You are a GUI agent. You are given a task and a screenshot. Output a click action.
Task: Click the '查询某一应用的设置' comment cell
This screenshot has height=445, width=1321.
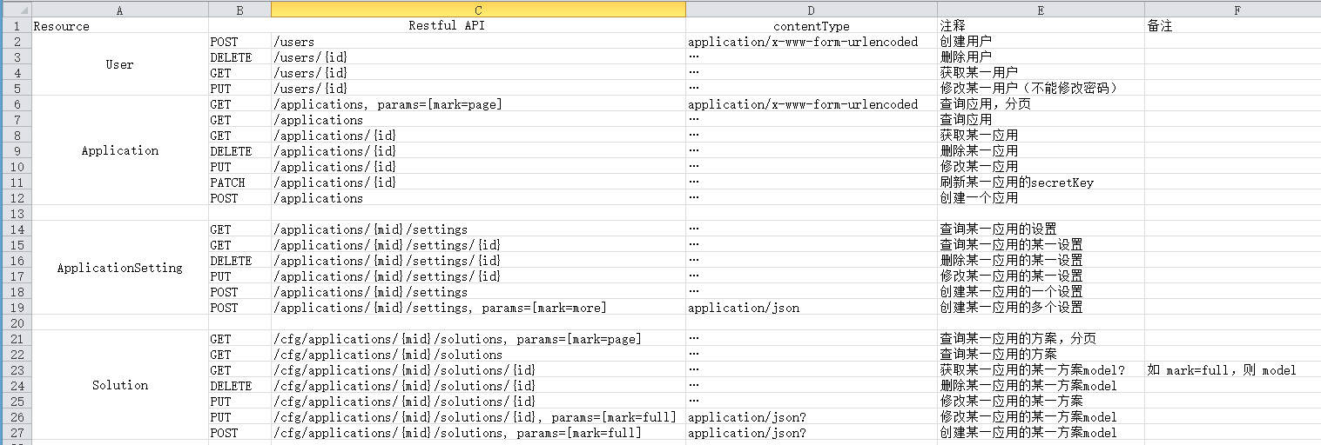pyautogui.click(x=1041, y=229)
